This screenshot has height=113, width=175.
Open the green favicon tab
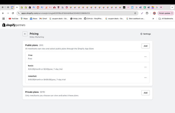pos(145,7)
